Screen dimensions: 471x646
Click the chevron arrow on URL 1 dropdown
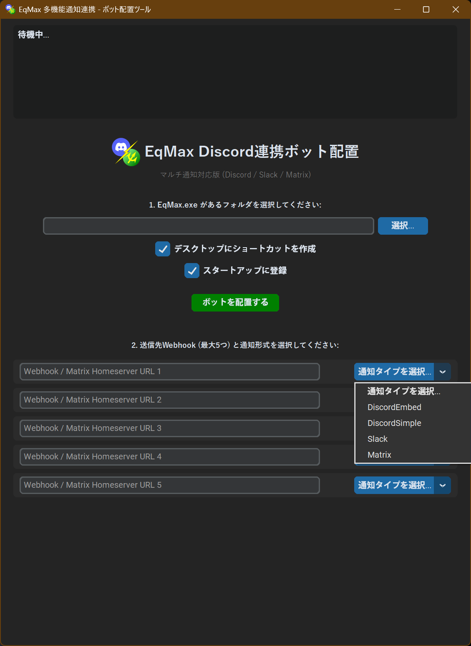pyautogui.click(x=442, y=371)
